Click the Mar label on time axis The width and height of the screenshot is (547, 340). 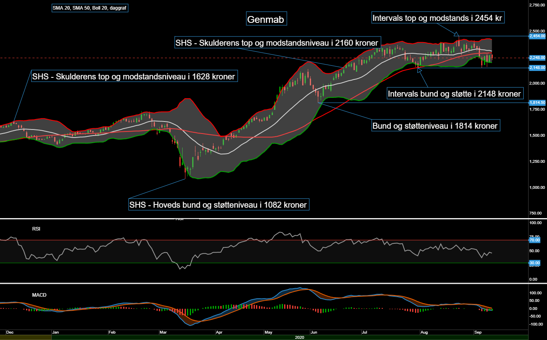pyautogui.click(x=163, y=332)
